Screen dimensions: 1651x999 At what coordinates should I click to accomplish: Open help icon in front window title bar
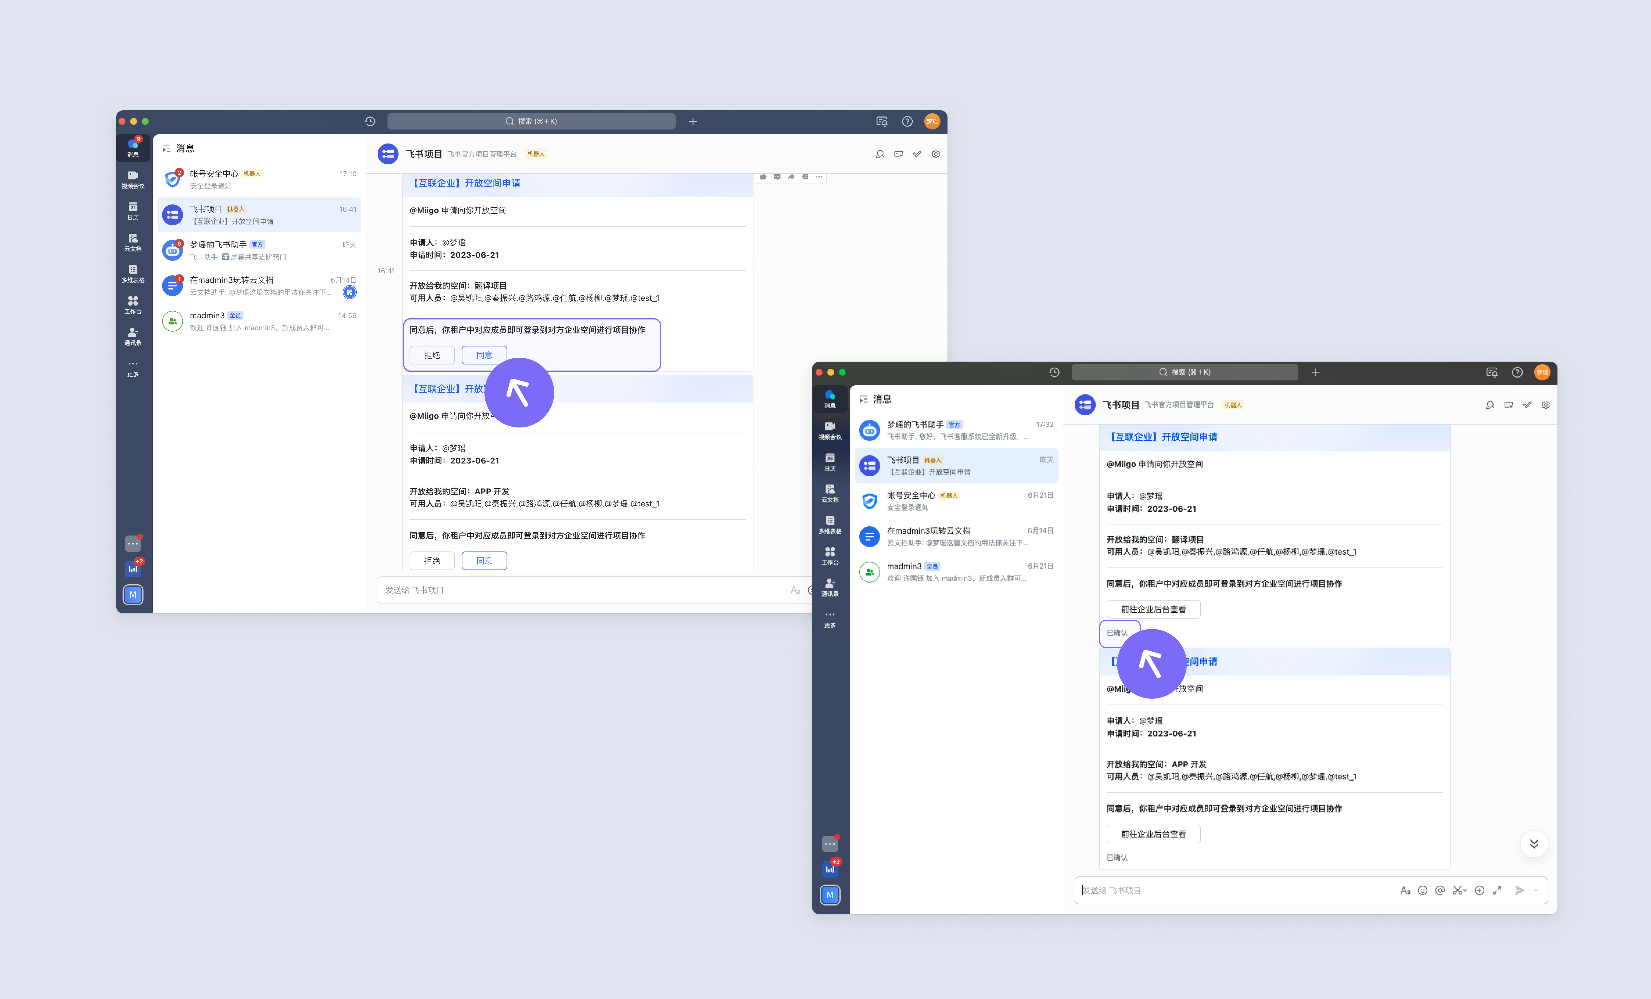(x=1517, y=373)
